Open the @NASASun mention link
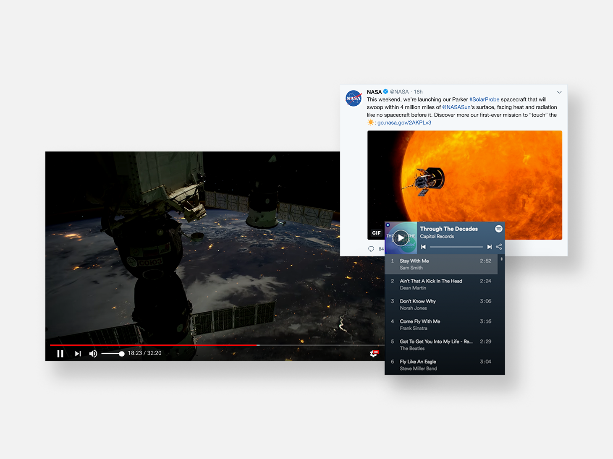The height and width of the screenshot is (459, 613). [456, 107]
